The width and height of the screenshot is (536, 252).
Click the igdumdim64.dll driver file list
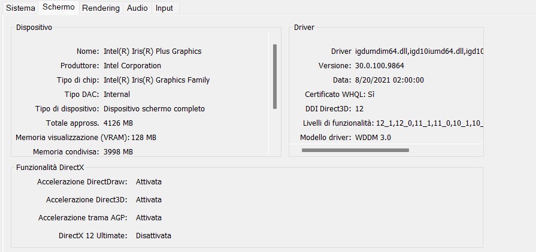click(419, 51)
